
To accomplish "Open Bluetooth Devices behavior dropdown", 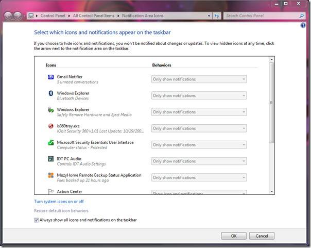I will click(199, 95).
